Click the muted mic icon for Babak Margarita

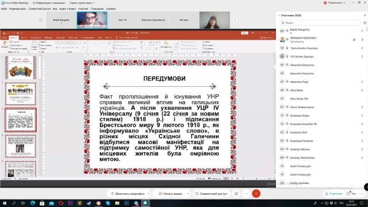pos(362,31)
